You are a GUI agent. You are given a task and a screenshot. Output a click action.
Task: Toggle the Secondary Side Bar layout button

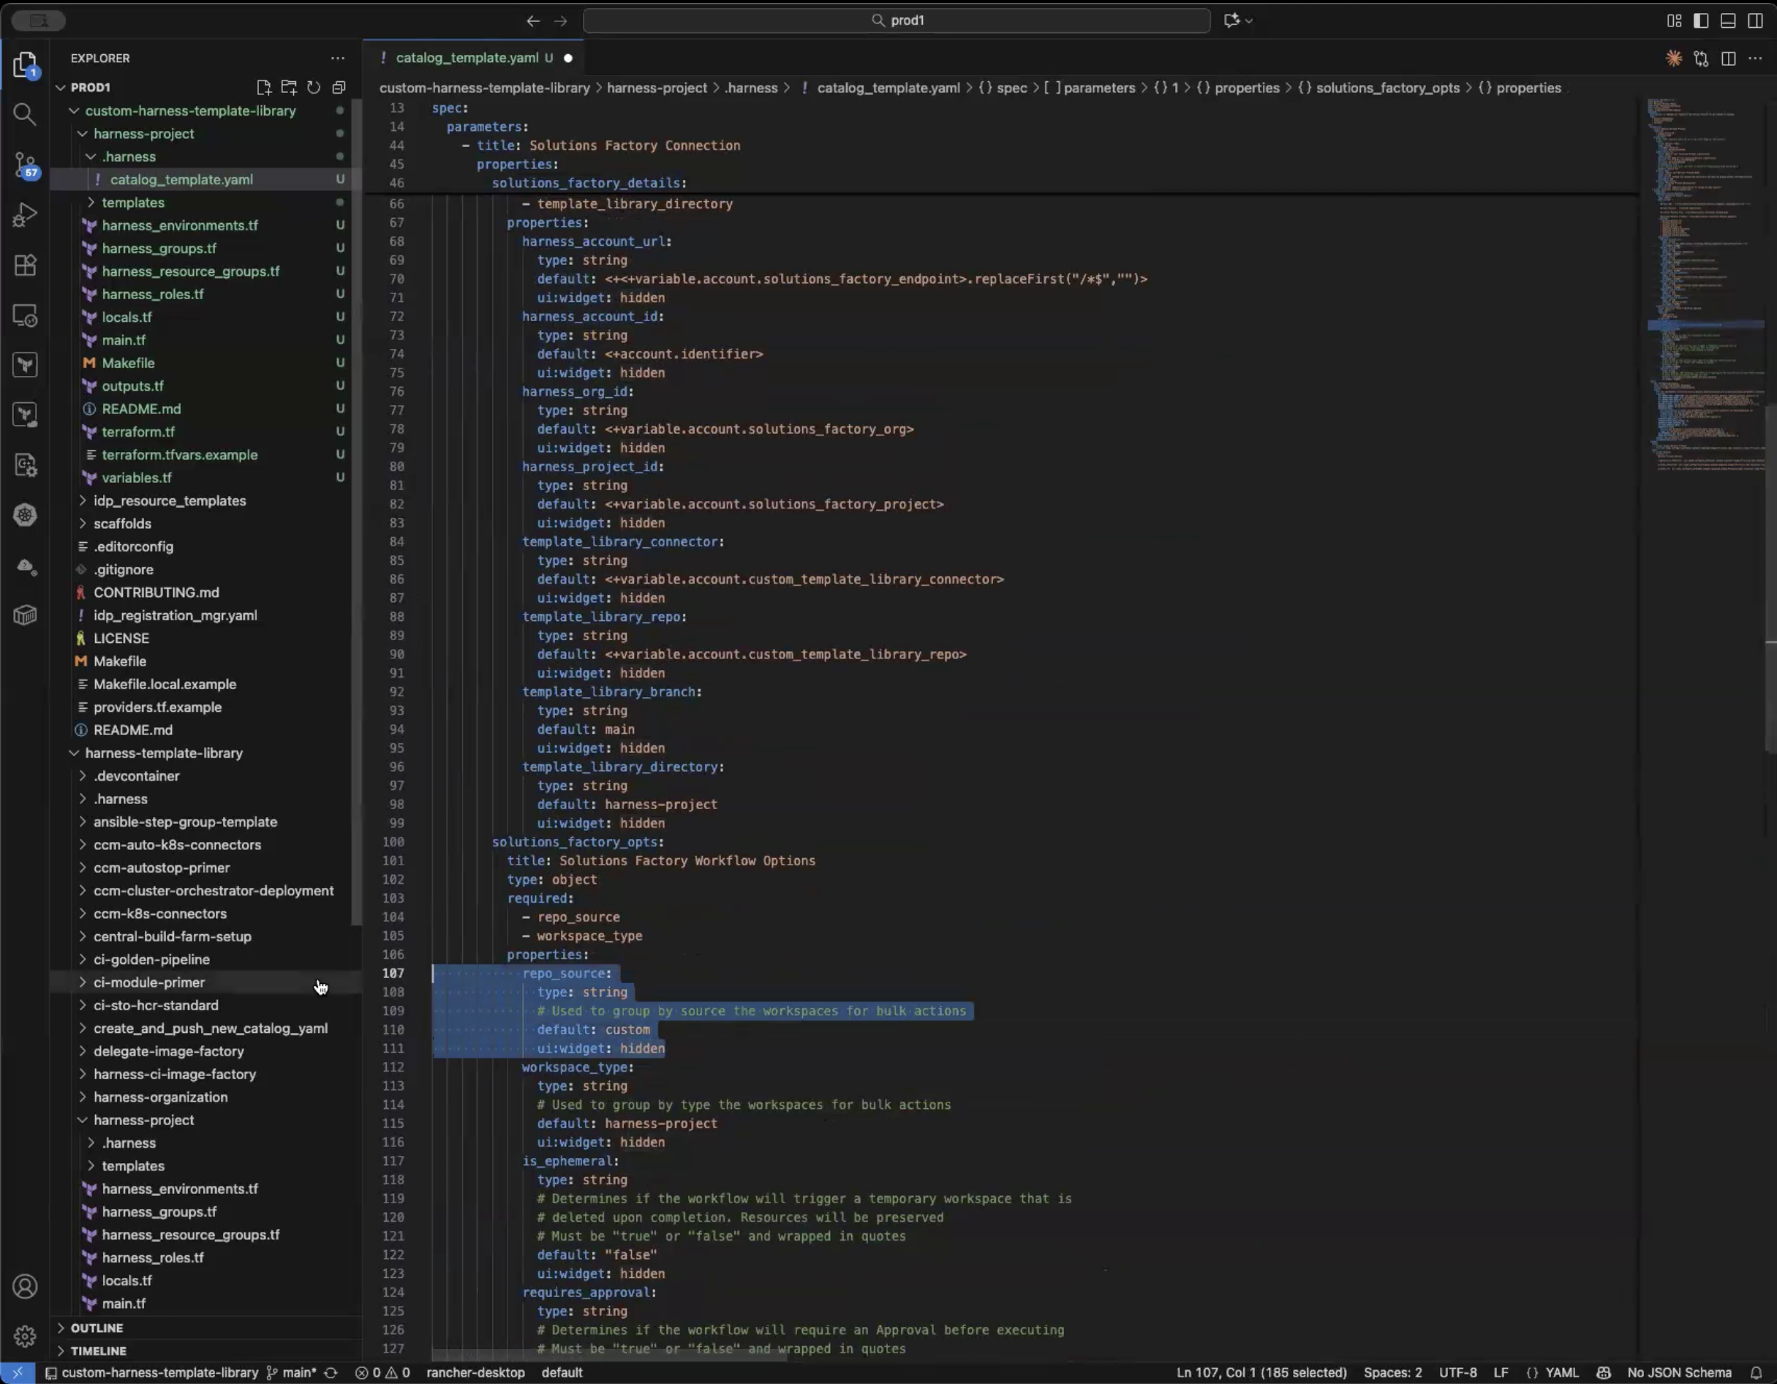point(1755,20)
